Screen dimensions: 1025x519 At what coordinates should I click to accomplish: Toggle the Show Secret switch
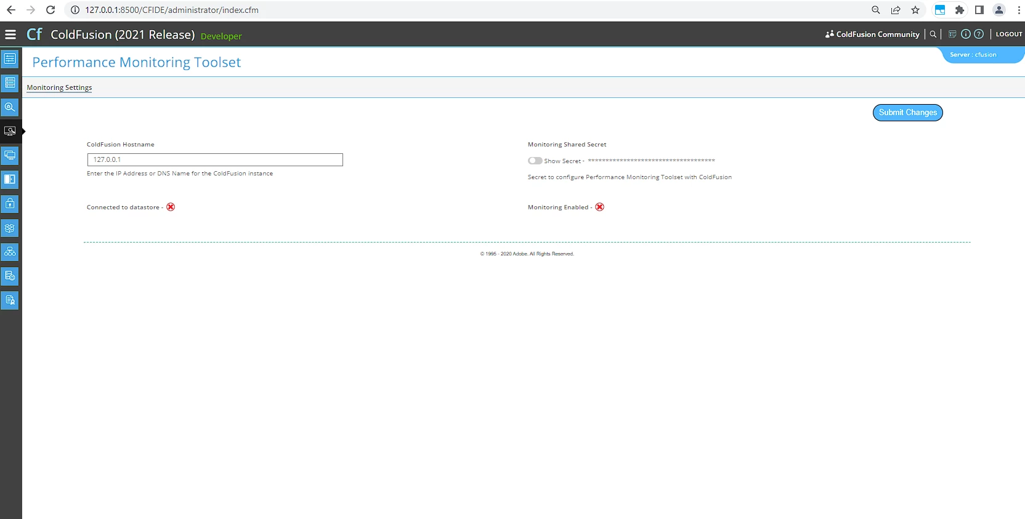coord(535,161)
